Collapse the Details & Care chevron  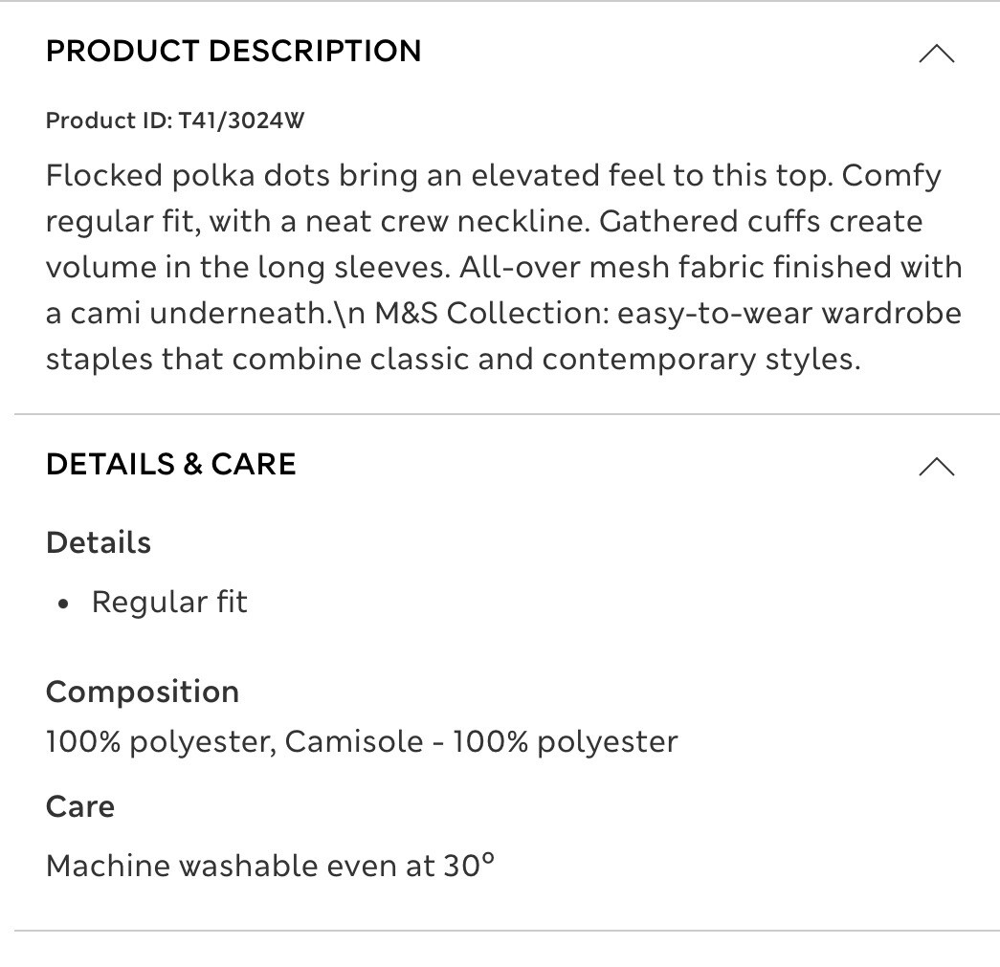936,467
